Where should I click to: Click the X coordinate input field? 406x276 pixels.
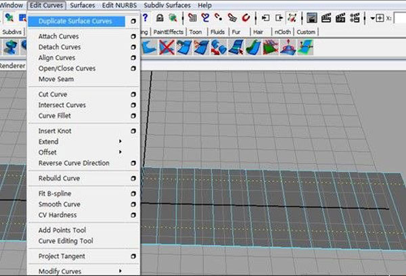coord(399,18)
